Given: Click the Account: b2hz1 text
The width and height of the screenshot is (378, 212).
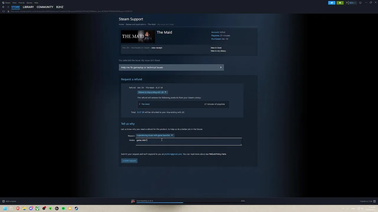Looking at the screenshot, I should pyautogui.click(x=218, y=32).
